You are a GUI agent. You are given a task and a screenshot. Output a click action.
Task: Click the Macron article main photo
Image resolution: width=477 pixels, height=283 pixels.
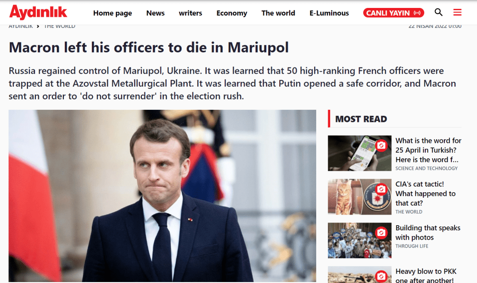(162, 196)
